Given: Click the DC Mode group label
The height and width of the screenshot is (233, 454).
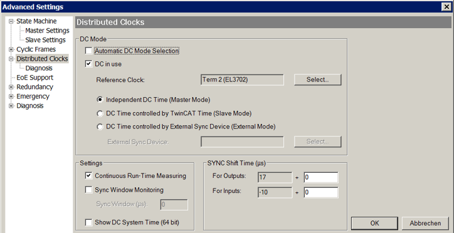Looking at the screenshot, I should pos(93,39).
